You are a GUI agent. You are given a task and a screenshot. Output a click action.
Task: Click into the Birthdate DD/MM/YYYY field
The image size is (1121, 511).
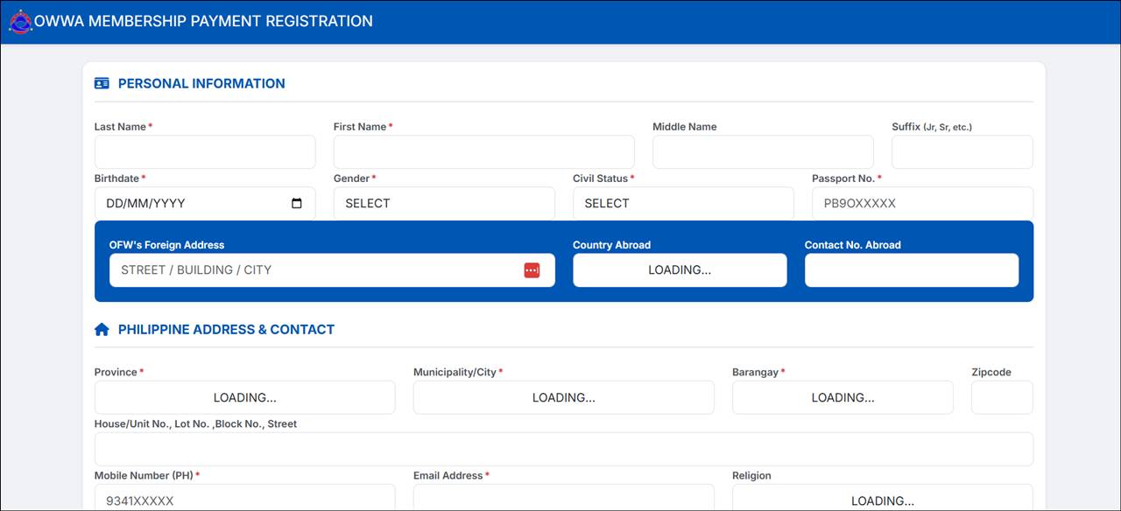(x=205, y=203)
